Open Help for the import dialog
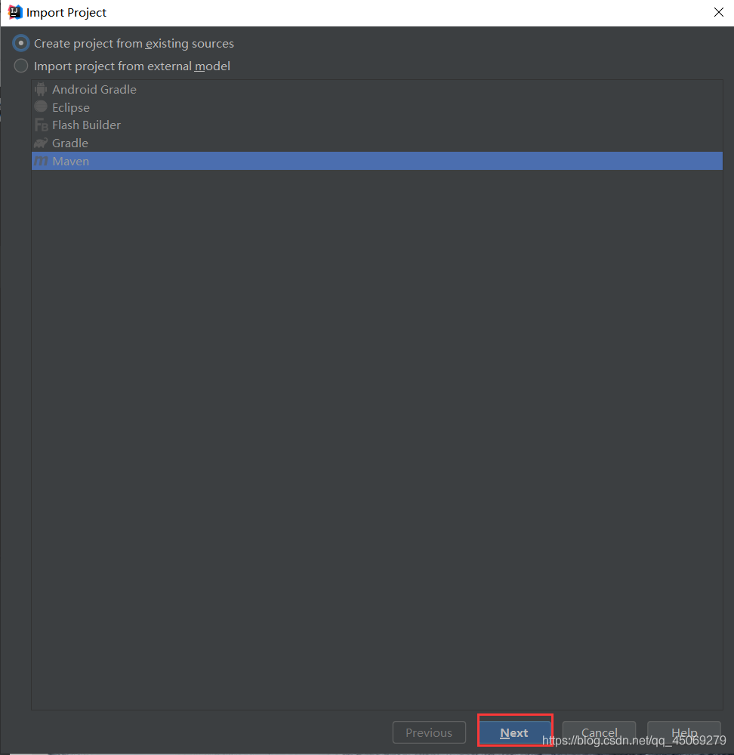 pyautogui.click(x=684, y=732)
